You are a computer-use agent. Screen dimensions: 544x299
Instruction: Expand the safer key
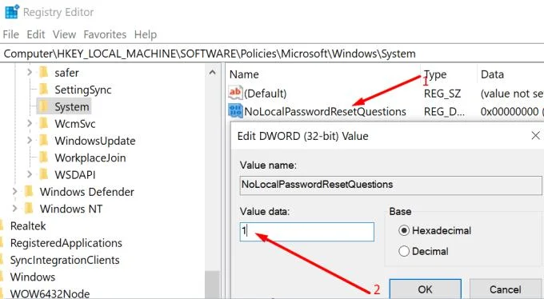tap(30, 72)
